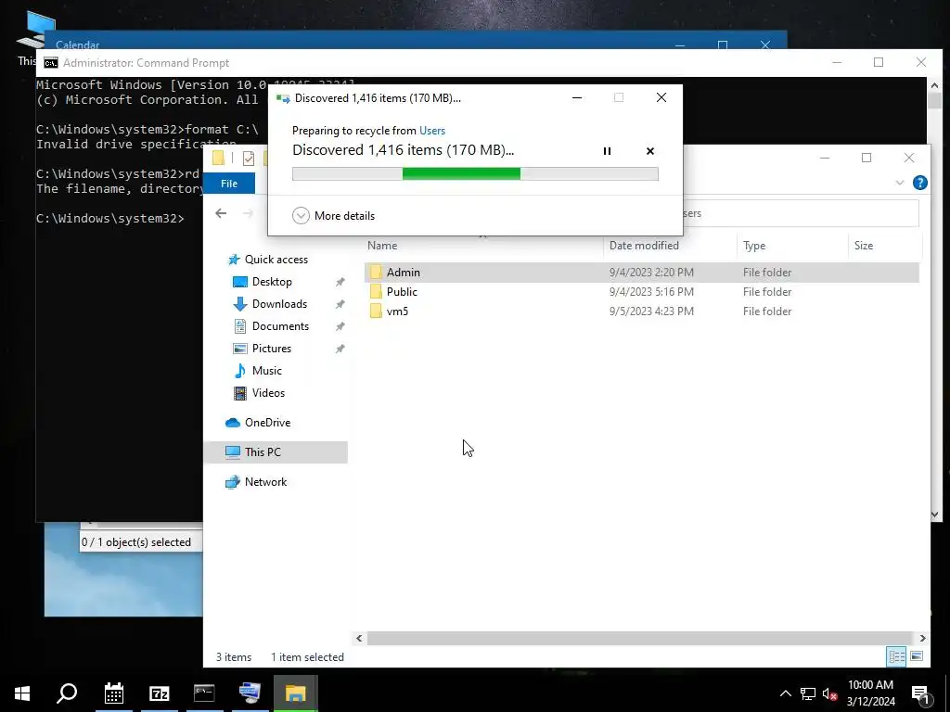Pause the recycle operation
Image resolution: width=950 pixels, height=712 pixels.
pos(607,151)
